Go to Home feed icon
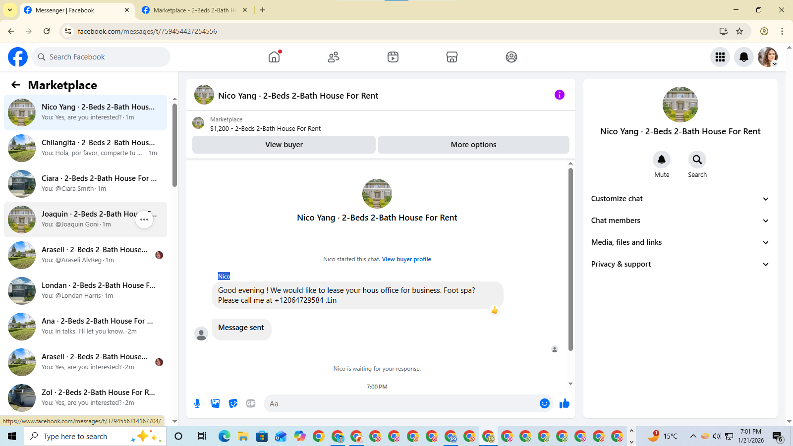 coord(274,57)
